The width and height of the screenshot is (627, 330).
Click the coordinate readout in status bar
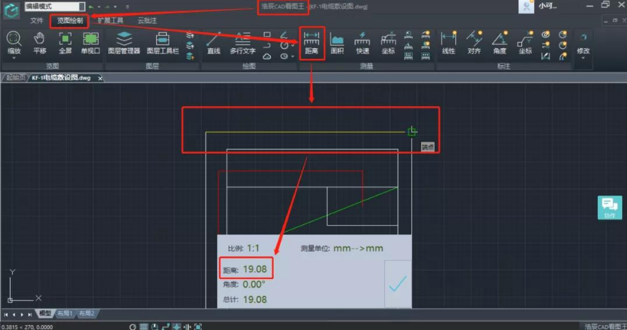(x=27, y=326)
